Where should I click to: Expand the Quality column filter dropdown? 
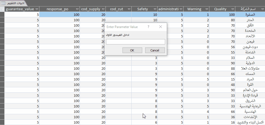[x=232, y=9]
